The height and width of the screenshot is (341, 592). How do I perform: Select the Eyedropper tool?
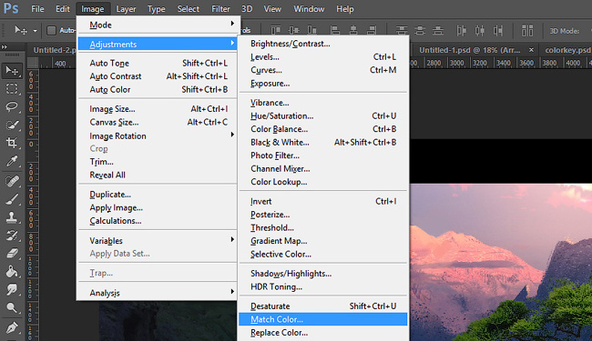pyautogui.click(x=12, y=161)
